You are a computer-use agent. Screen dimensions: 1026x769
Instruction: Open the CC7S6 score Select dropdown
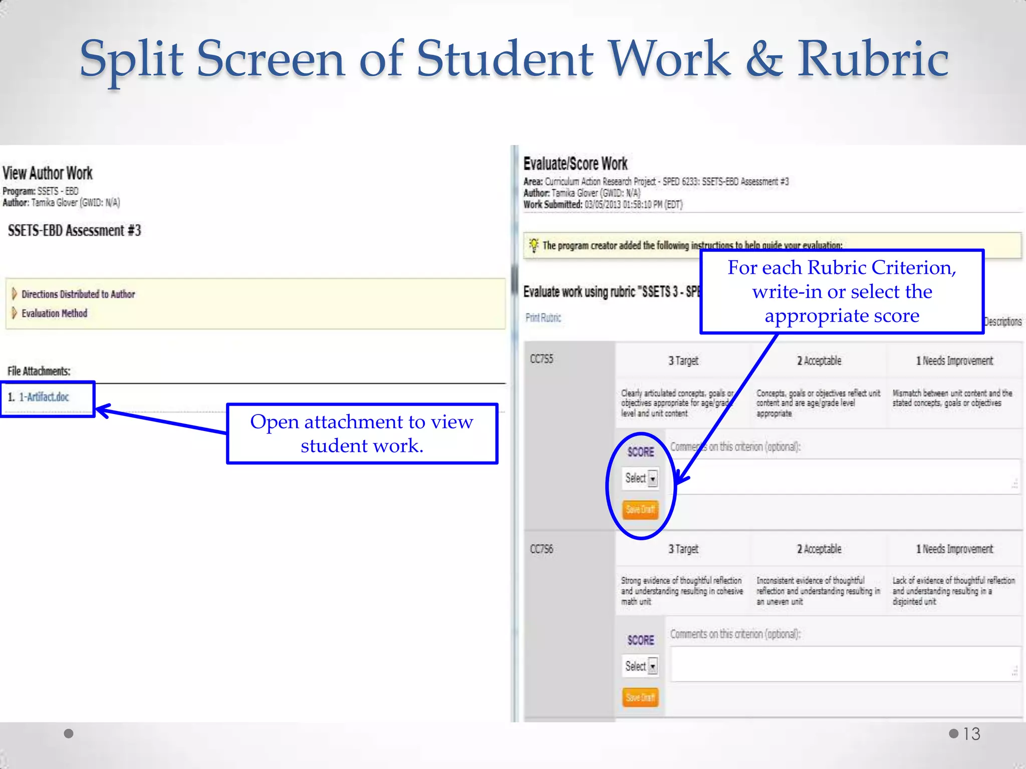640,666
